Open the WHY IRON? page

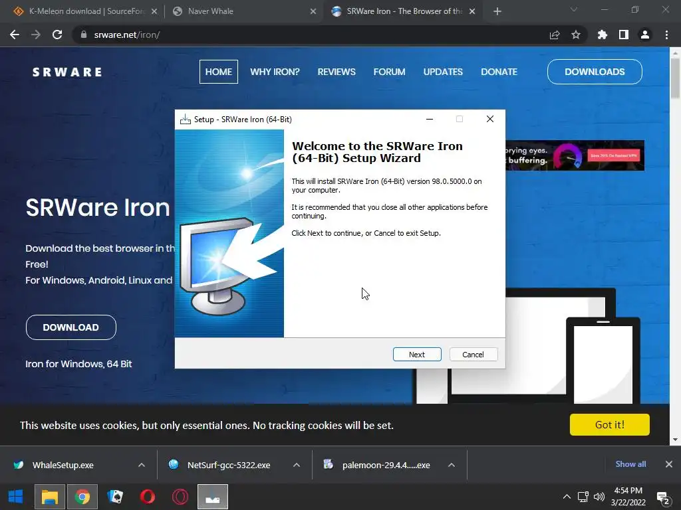coord(275,72)
